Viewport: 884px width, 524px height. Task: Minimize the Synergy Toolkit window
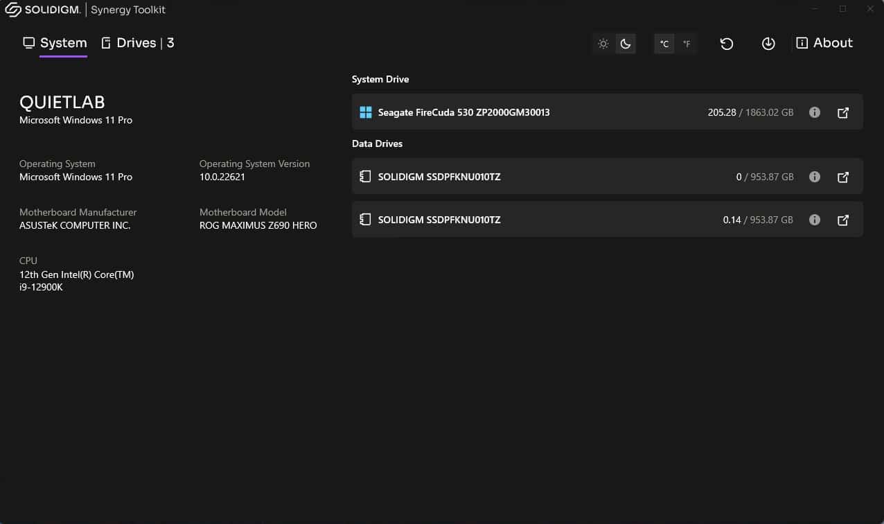815,9
